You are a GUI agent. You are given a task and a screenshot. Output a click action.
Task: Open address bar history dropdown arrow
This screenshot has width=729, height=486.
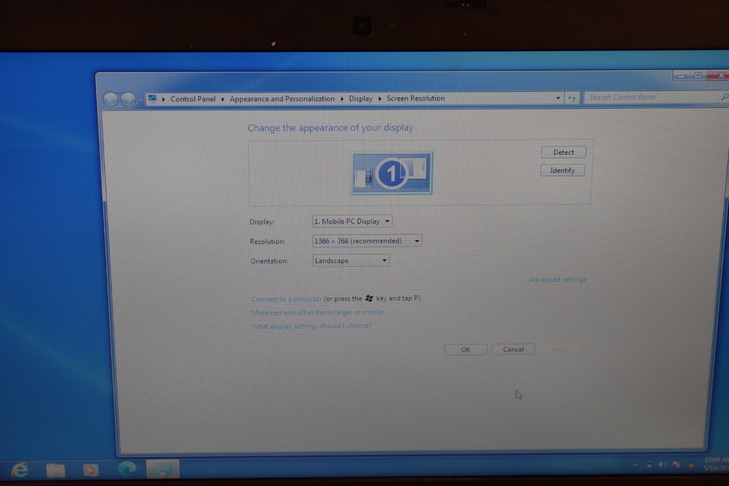(558, 98)
